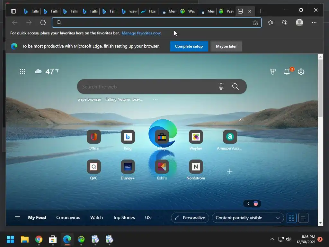Select the Top Stories feed tab
Image resolution: width=329 pixels, height=247 pixels.
click(124, 218)
